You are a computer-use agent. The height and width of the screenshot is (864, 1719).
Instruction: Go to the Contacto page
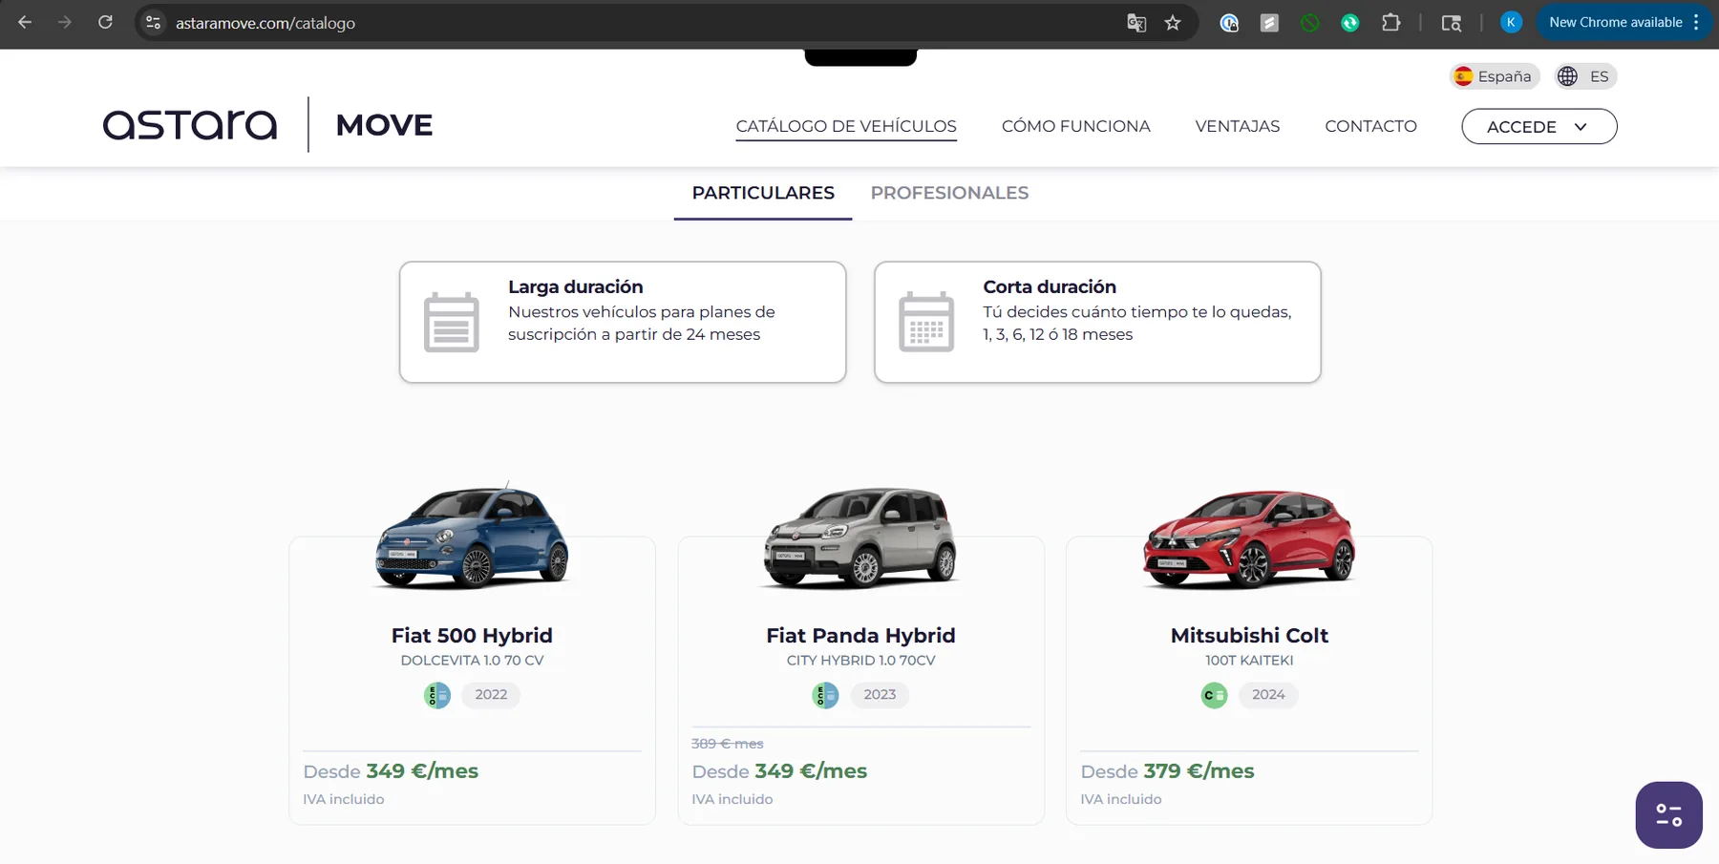tap(1370, 126)
